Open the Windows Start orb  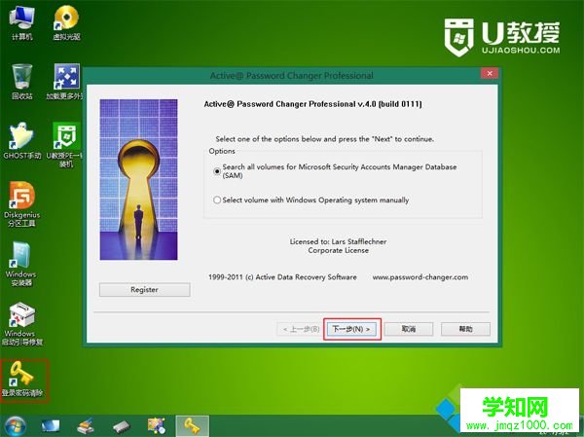[15, 426]
